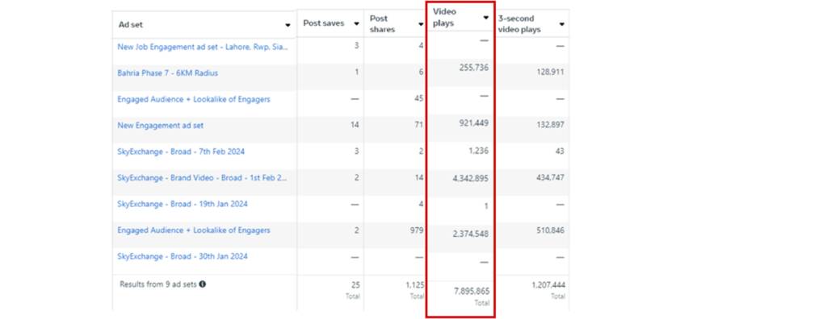827x319 pixels.
Task: Click the Ad set column header label
Action: click(x=130, y=25)
